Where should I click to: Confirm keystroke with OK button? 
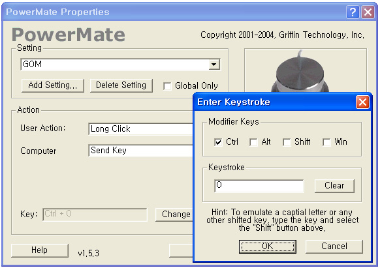(x=268, y=246)
